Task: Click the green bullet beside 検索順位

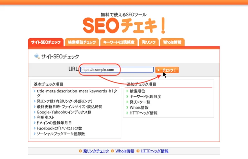Action: click(128, 91)
